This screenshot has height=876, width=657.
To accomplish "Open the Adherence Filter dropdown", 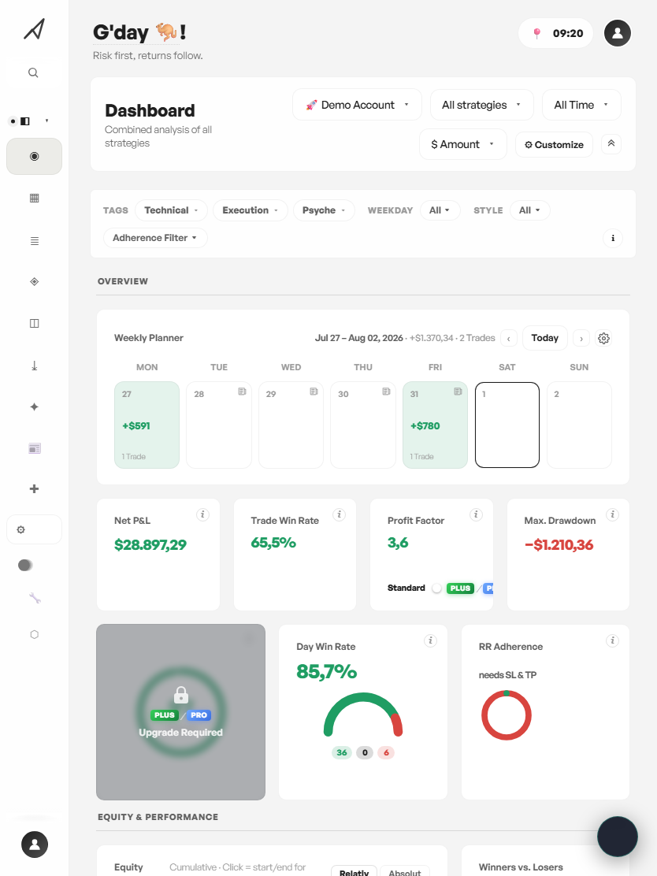I will [x=155, y=238].
